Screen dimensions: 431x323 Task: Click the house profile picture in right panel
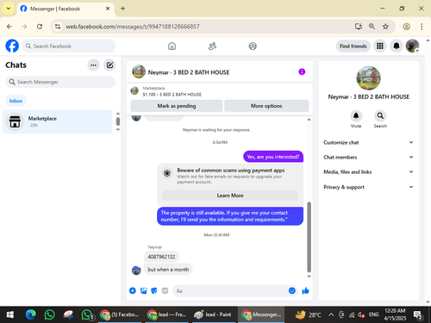click(x=368, y=78)
